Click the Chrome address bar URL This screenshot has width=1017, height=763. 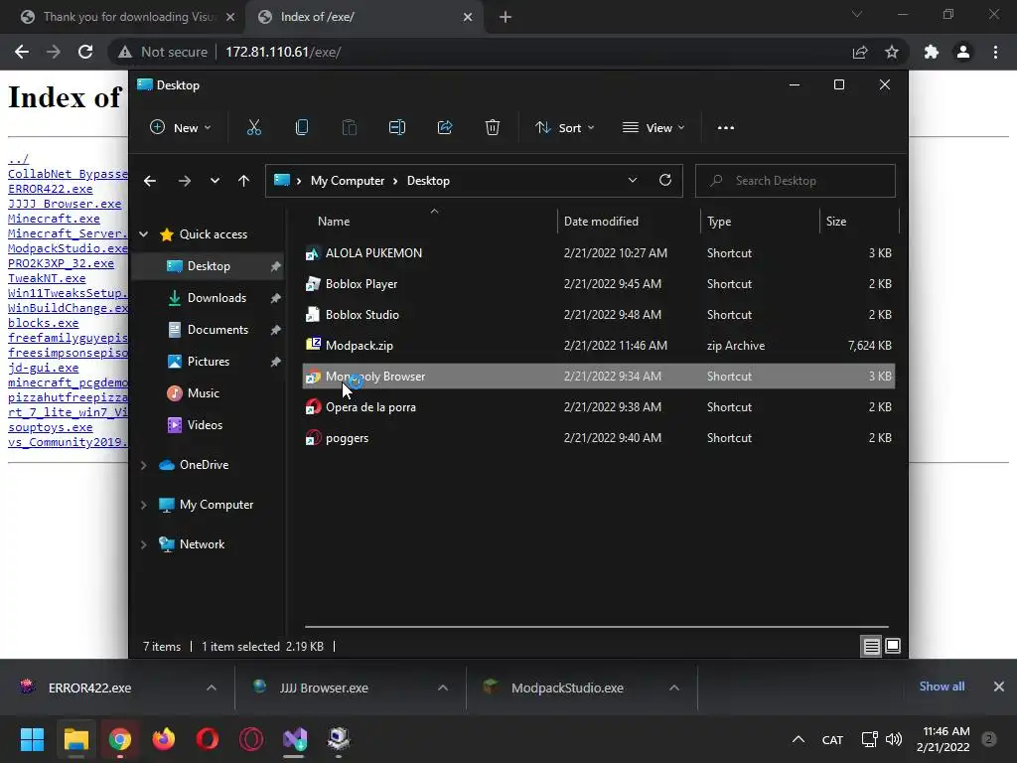pos(283,52)
